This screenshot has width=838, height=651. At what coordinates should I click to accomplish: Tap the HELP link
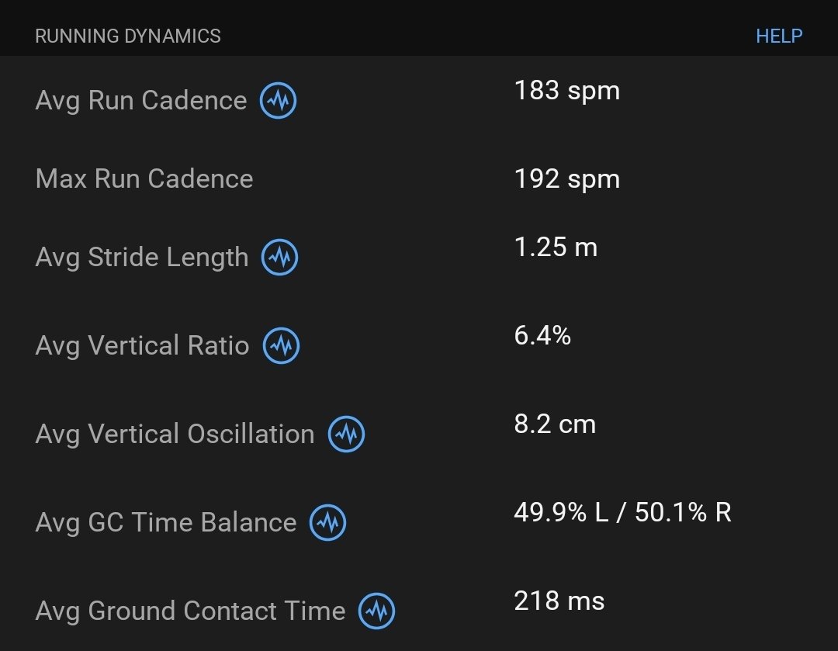[779, 36]
